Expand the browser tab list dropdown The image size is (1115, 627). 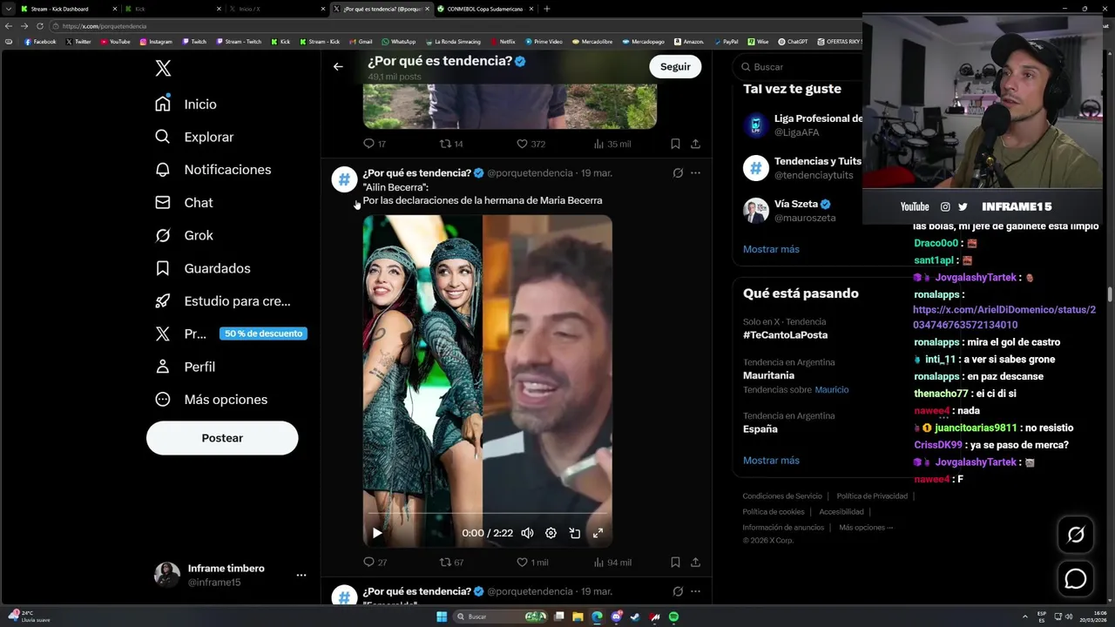pos(8,9)
